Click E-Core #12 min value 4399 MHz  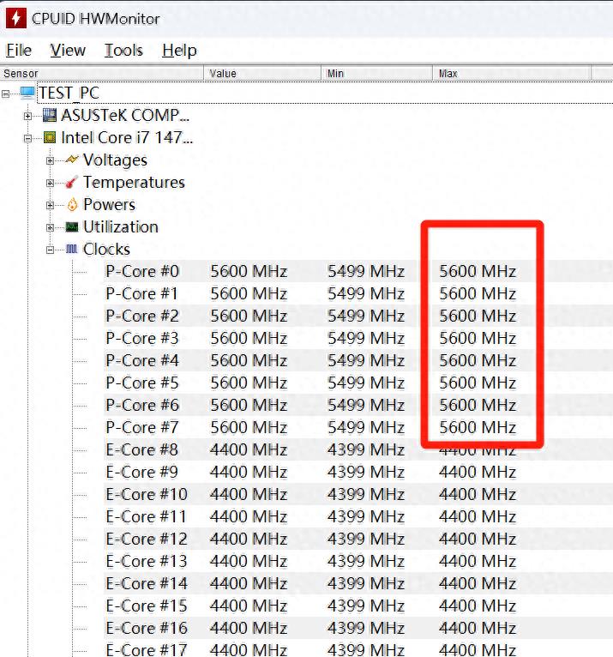click(x=366, y=539)
